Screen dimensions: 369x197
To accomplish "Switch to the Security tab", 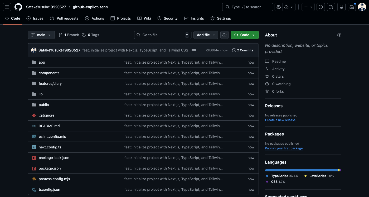I will pyautogui.click(x=167, y=18).
